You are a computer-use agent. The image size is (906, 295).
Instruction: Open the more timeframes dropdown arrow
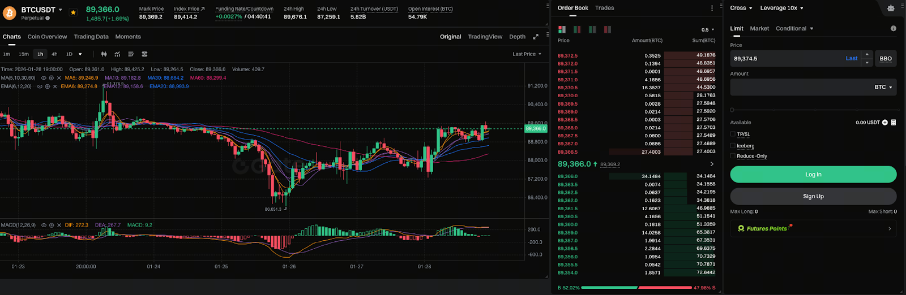pos(80,54)
